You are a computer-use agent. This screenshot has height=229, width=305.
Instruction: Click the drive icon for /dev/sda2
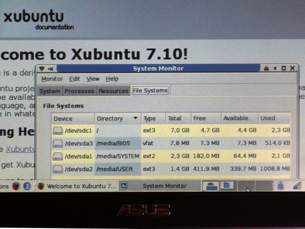(x=58, y=169)
